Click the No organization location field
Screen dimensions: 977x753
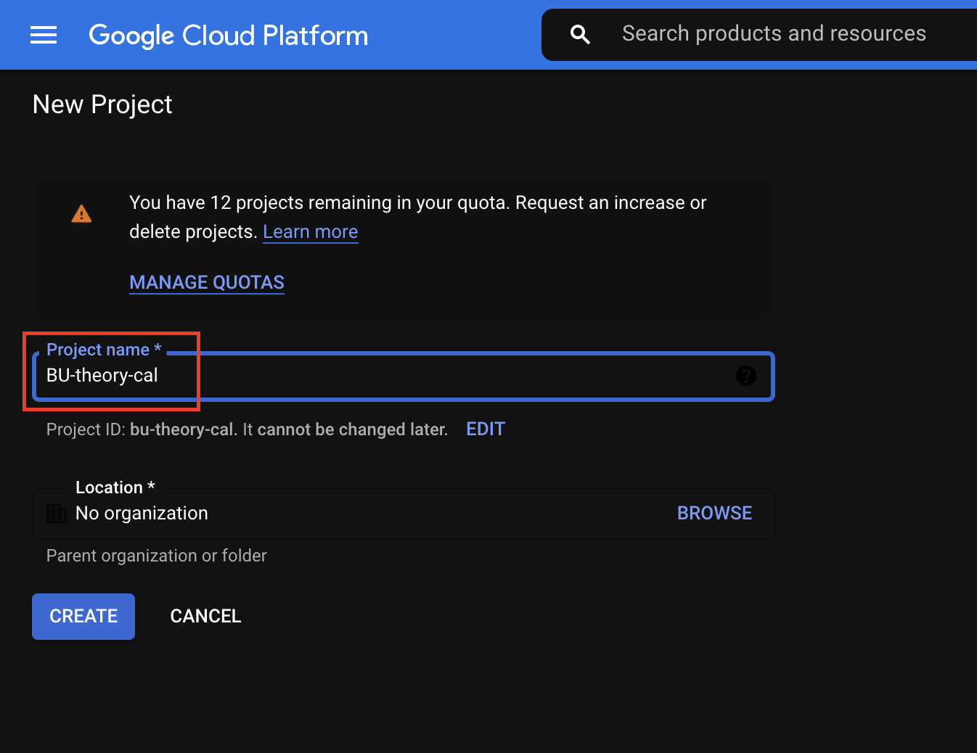coord(404,514)
